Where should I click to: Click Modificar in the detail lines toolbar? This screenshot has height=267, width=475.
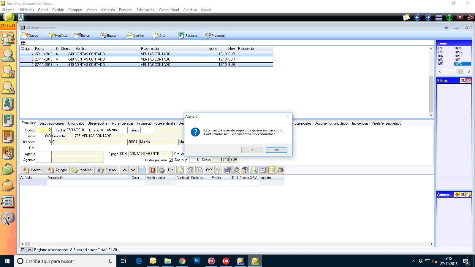click(82, 170)
